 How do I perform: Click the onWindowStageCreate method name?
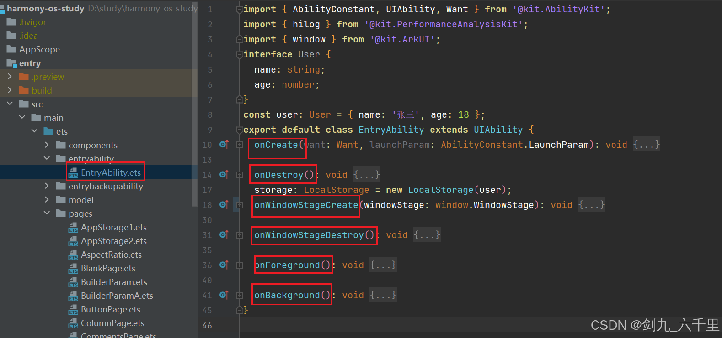click(x=306, y=205)
